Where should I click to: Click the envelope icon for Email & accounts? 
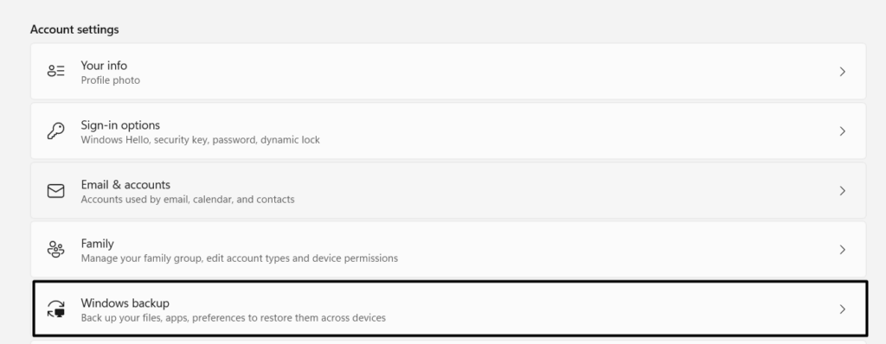tap(56, 191)
